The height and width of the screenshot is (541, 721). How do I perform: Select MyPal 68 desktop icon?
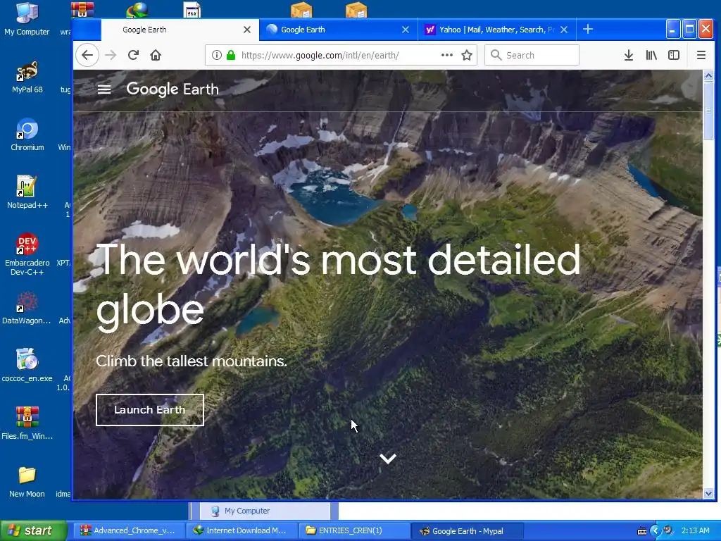(27, 76)
